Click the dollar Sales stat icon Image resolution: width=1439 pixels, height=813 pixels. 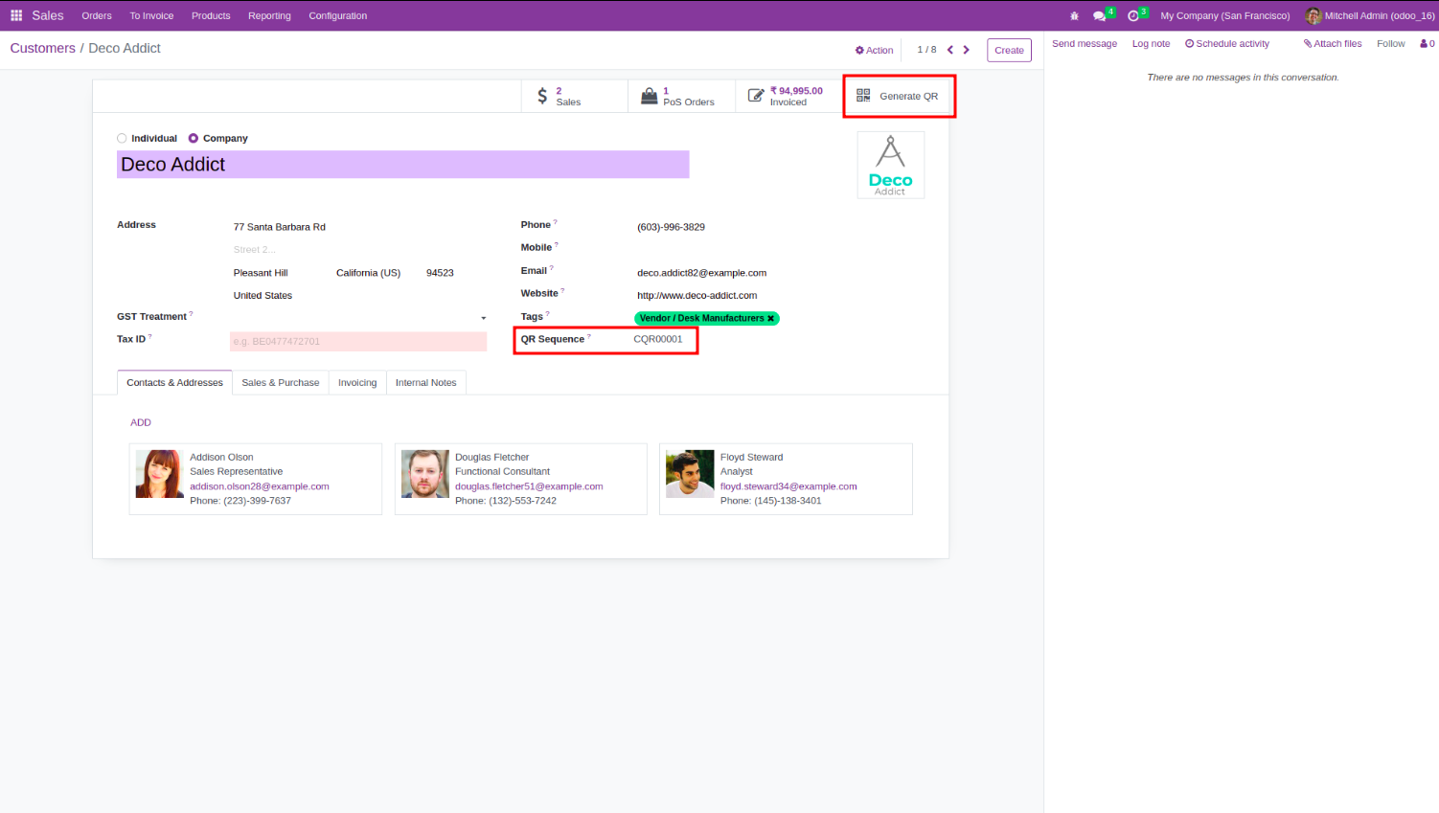(x=542, y=96)
